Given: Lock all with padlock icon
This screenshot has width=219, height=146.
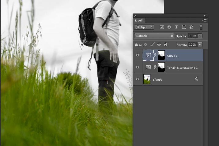Looking at the screenshot, I should 166,44.
